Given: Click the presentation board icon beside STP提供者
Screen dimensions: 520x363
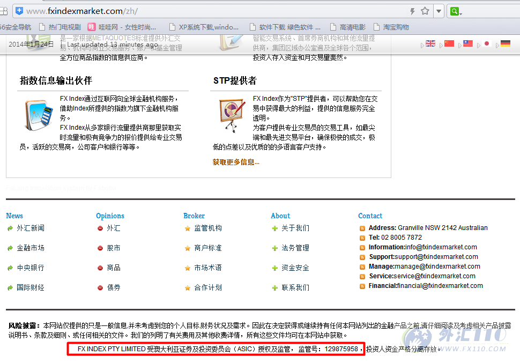Looking at the screenshot, I should (232, 115).
